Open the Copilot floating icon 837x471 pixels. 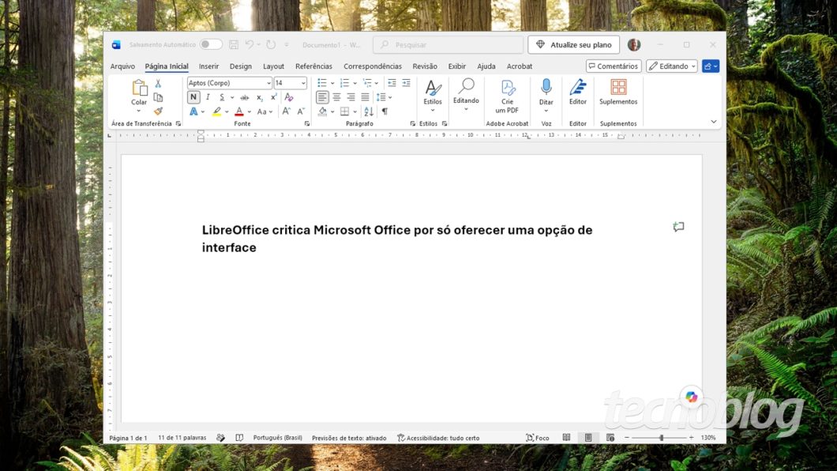[x=691, y=397]
